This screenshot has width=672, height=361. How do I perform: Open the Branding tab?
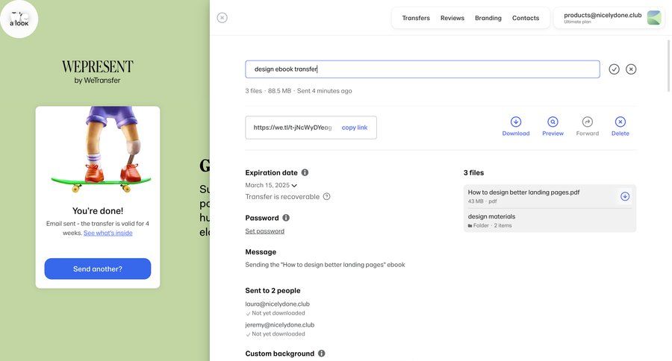tap(488, 18)
